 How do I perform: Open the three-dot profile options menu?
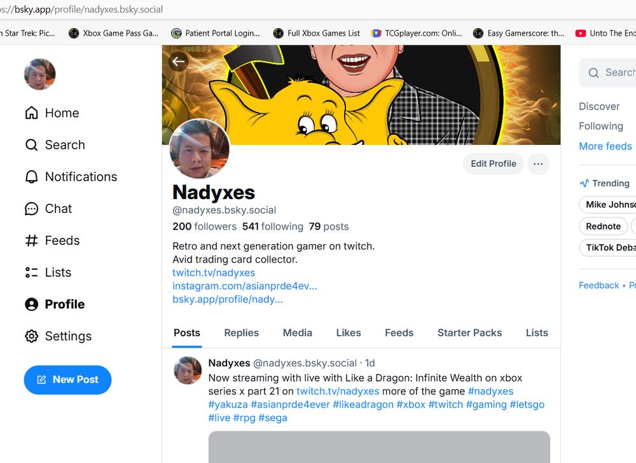coord(538,164)
